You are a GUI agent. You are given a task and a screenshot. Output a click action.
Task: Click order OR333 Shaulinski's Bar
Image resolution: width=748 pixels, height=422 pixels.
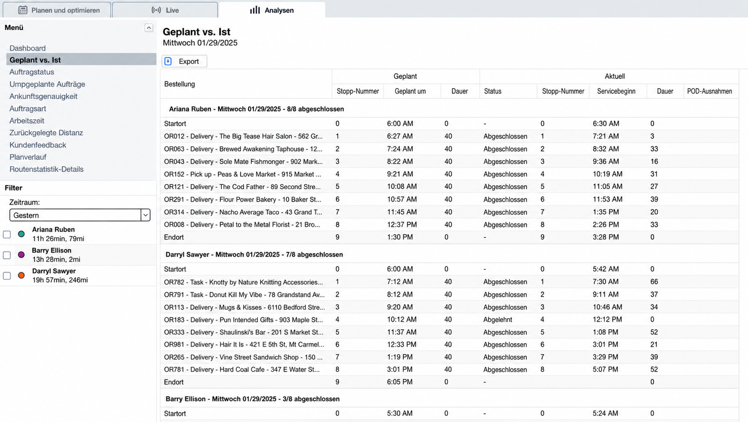pyautogui.click(x=244, y=332)
